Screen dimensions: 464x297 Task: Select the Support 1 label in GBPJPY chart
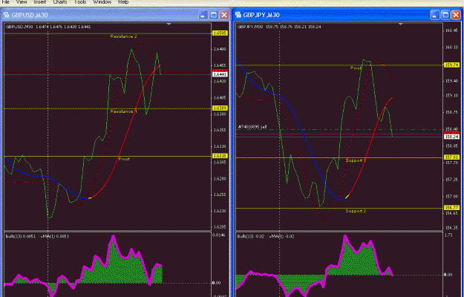(x=356, y=160)
